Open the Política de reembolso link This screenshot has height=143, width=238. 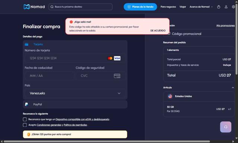75,125
